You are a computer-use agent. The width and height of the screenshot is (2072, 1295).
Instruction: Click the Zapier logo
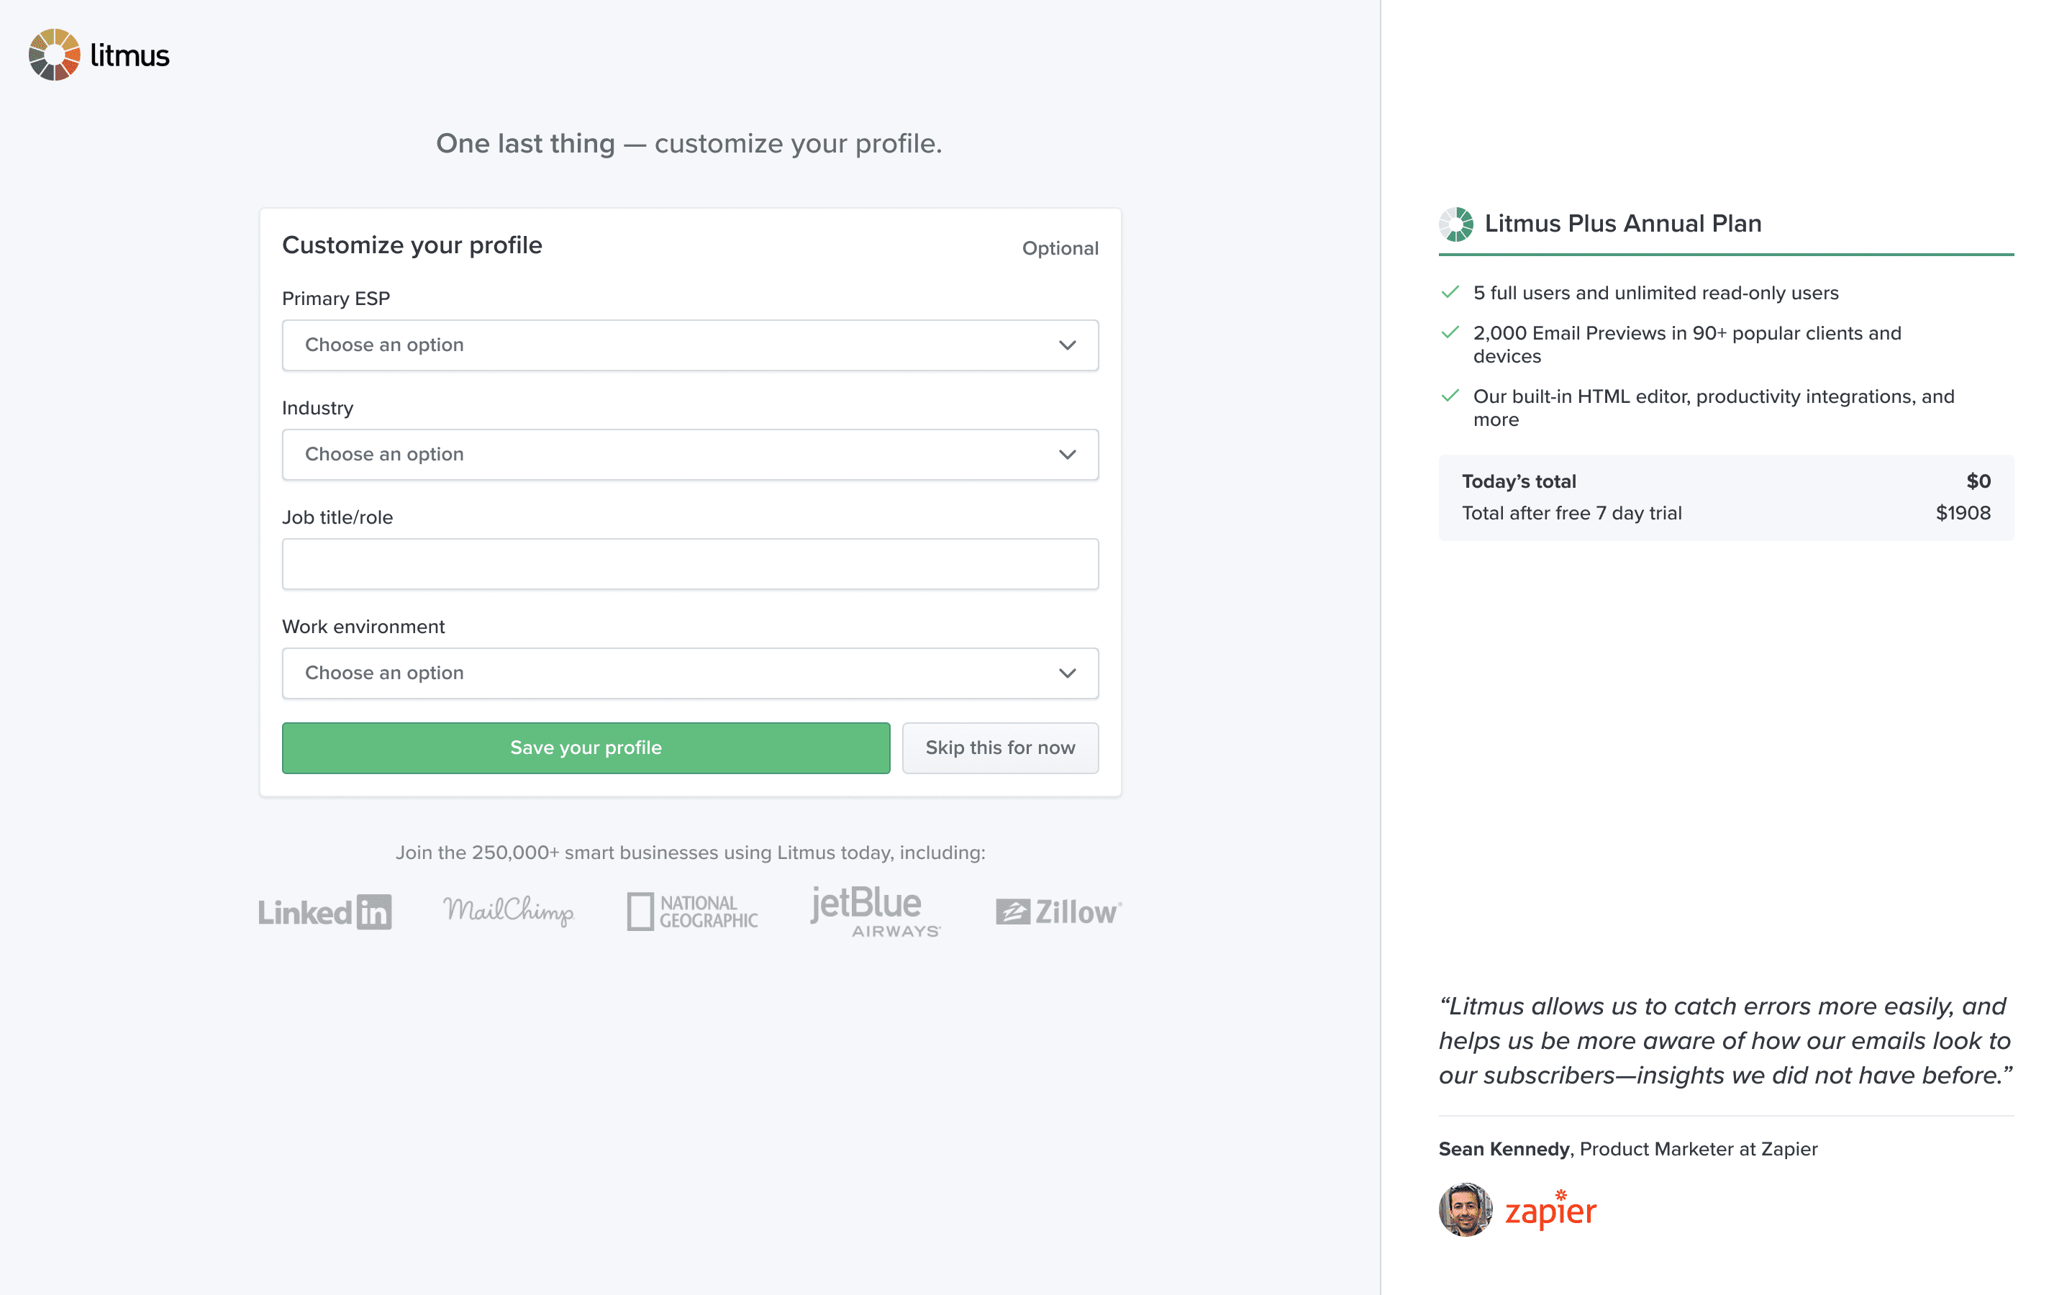pyautogui.click(x=1550, y=1210)
